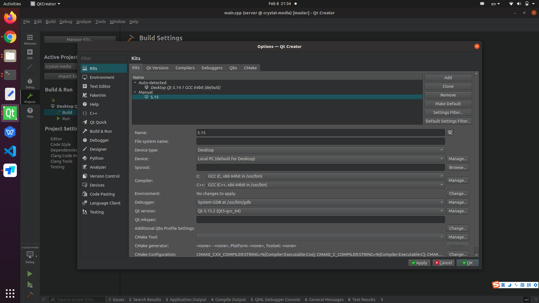
Task: Switch to Compilers tab
Action: click(x=185, y=68)
